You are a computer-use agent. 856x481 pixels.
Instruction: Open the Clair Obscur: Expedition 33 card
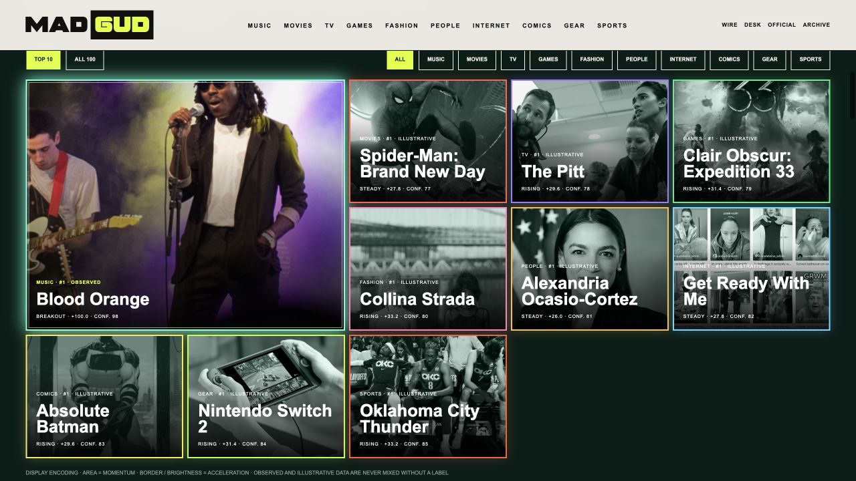(752, 141)
